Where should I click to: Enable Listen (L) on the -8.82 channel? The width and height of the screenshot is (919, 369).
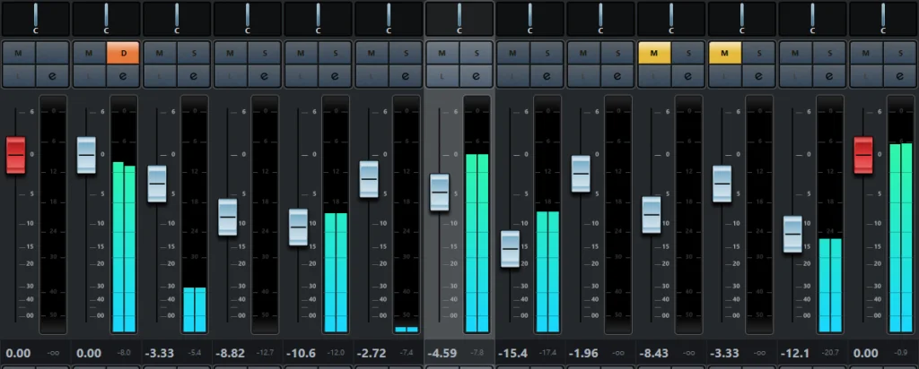(231, 76)
